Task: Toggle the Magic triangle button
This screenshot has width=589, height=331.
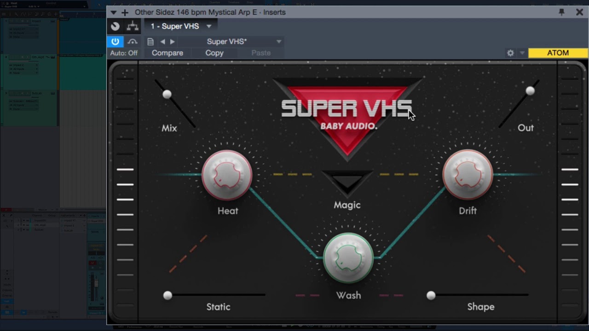Action: (x=347, y=183)
